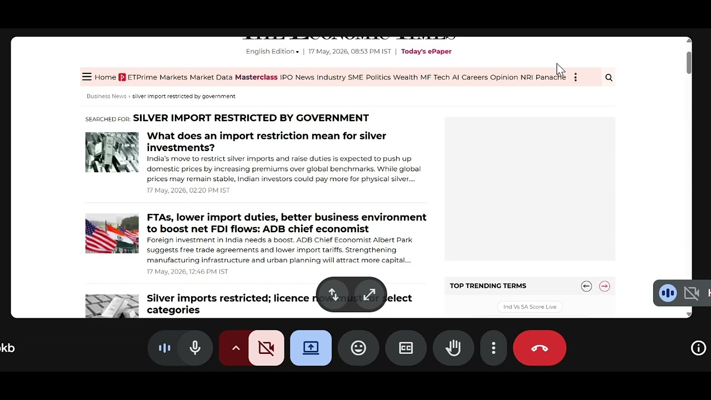Go to the News section

click(304, 77)
